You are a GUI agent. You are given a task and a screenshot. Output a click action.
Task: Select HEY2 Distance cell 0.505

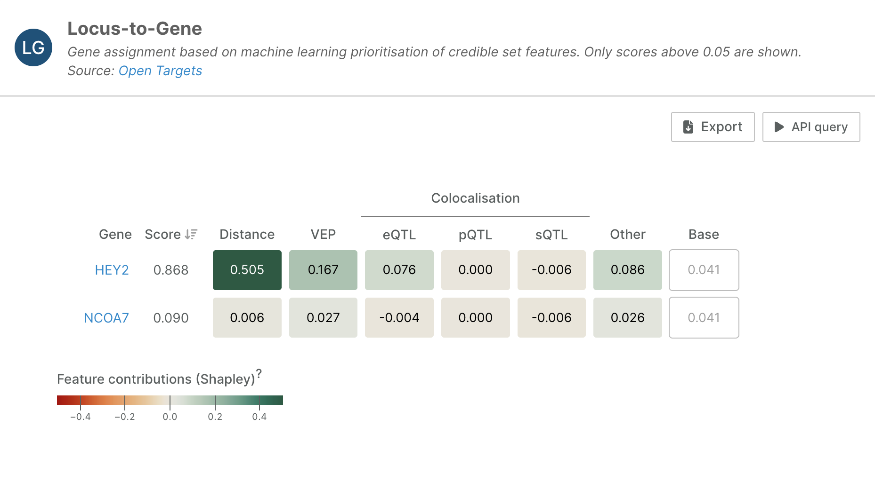coord(247,270)
